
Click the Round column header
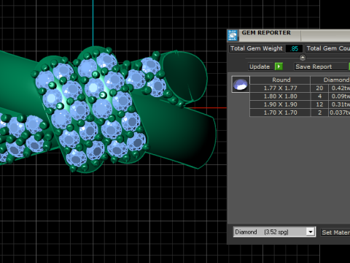280,80
